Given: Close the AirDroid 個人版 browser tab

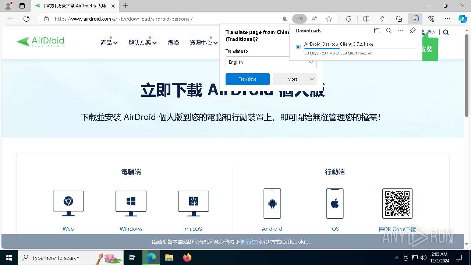Looking at the screenshot, I should click(113, 6).
